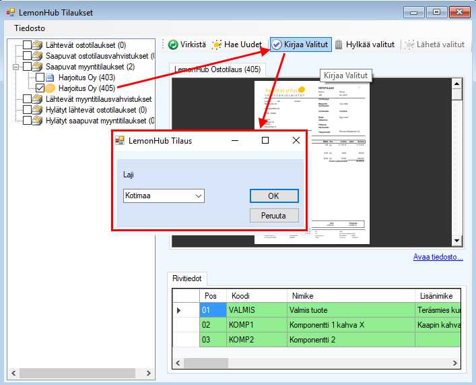Check the Harjoitus Oy (403) checkbox

click(40, 78)
